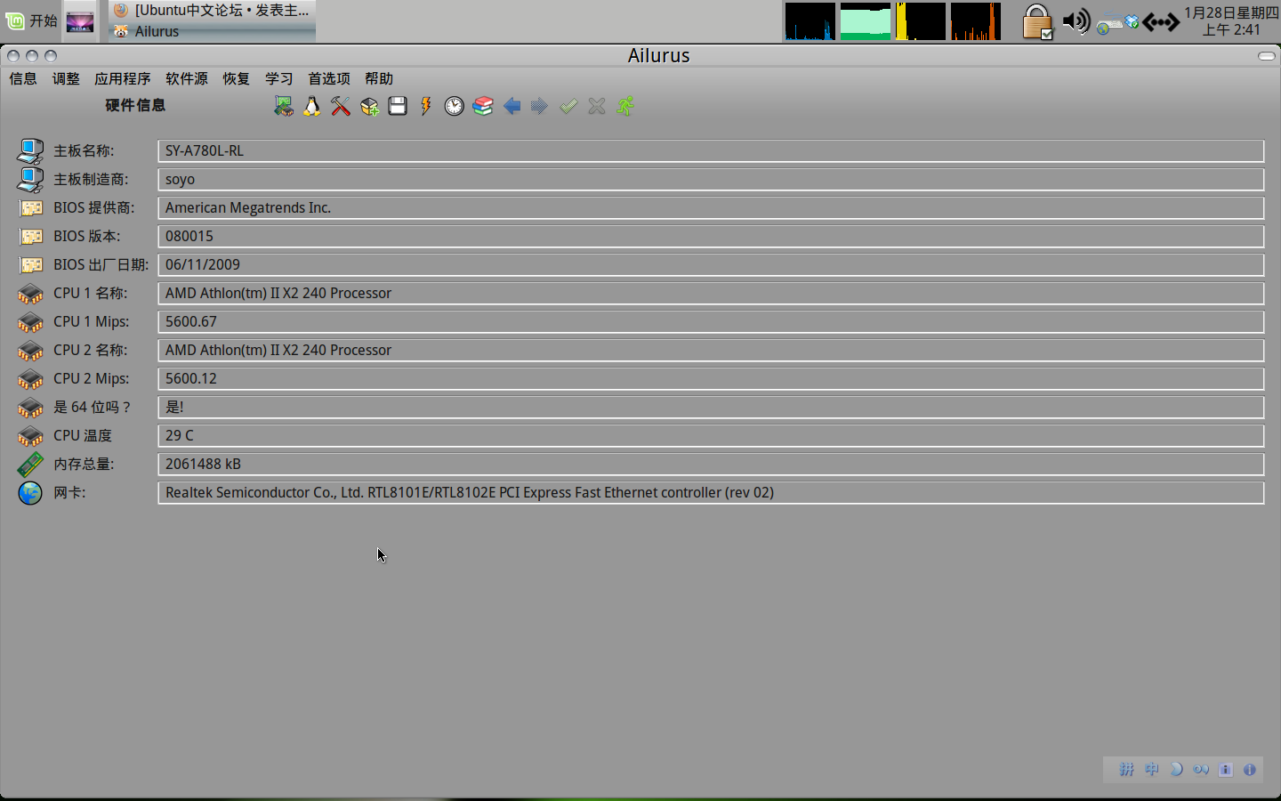Click the globe icon beside 网卡
This screenshot has width=1281, height=801.
[30, 492]
